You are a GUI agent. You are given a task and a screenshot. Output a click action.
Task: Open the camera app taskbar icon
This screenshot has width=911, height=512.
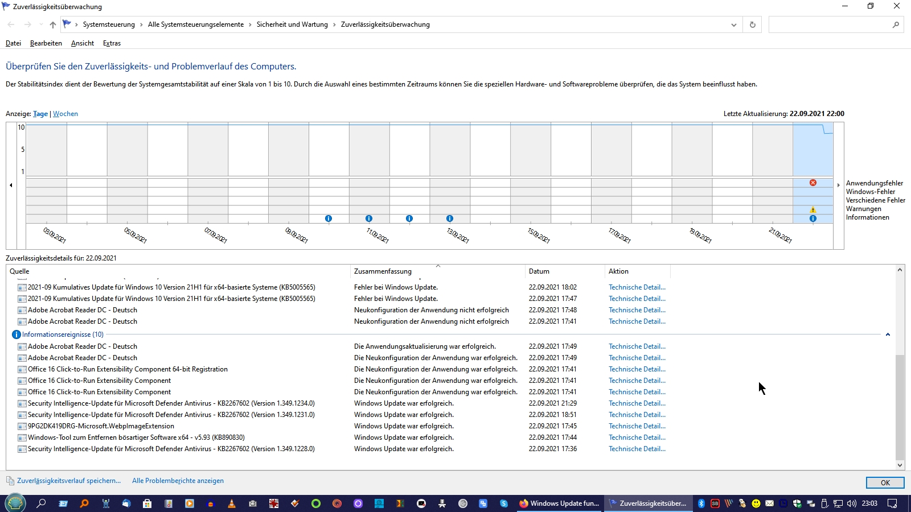point(253,503)
